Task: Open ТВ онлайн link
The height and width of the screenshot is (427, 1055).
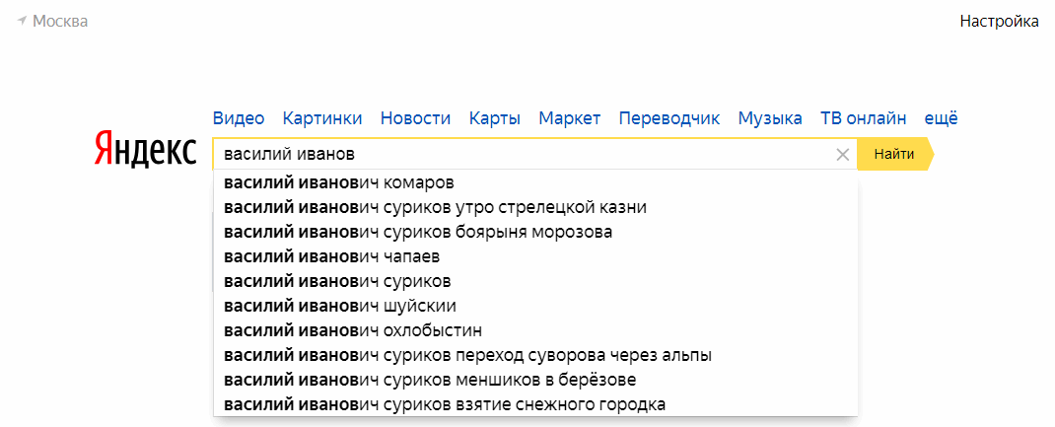Action: point(863,118)
